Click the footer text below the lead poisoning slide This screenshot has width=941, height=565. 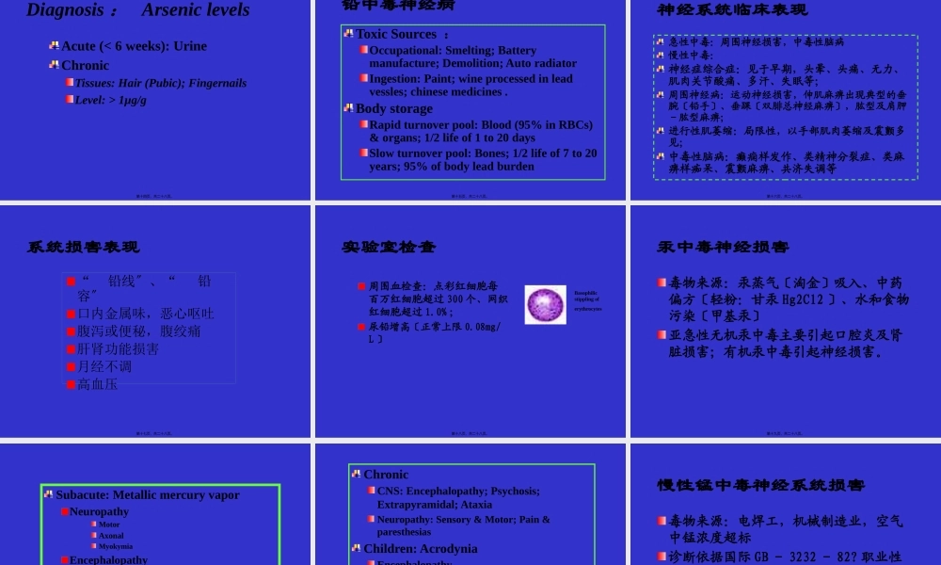point(470,196)
